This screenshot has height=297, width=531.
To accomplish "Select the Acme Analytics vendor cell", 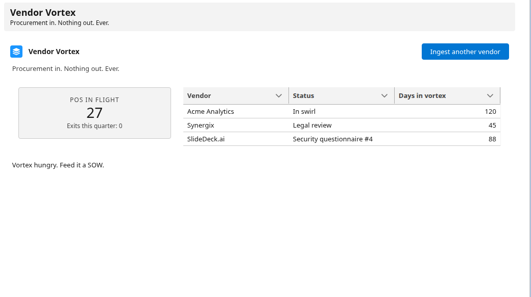I will click(236, 111).
